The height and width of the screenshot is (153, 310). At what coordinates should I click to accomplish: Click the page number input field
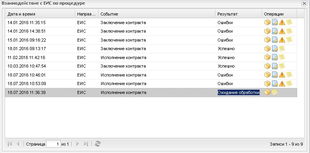click(x=53, y=144)
